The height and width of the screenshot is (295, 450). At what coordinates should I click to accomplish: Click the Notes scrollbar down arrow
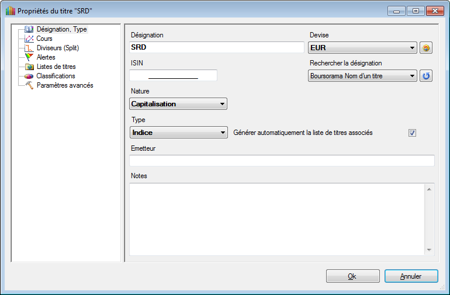pos(430,250)
